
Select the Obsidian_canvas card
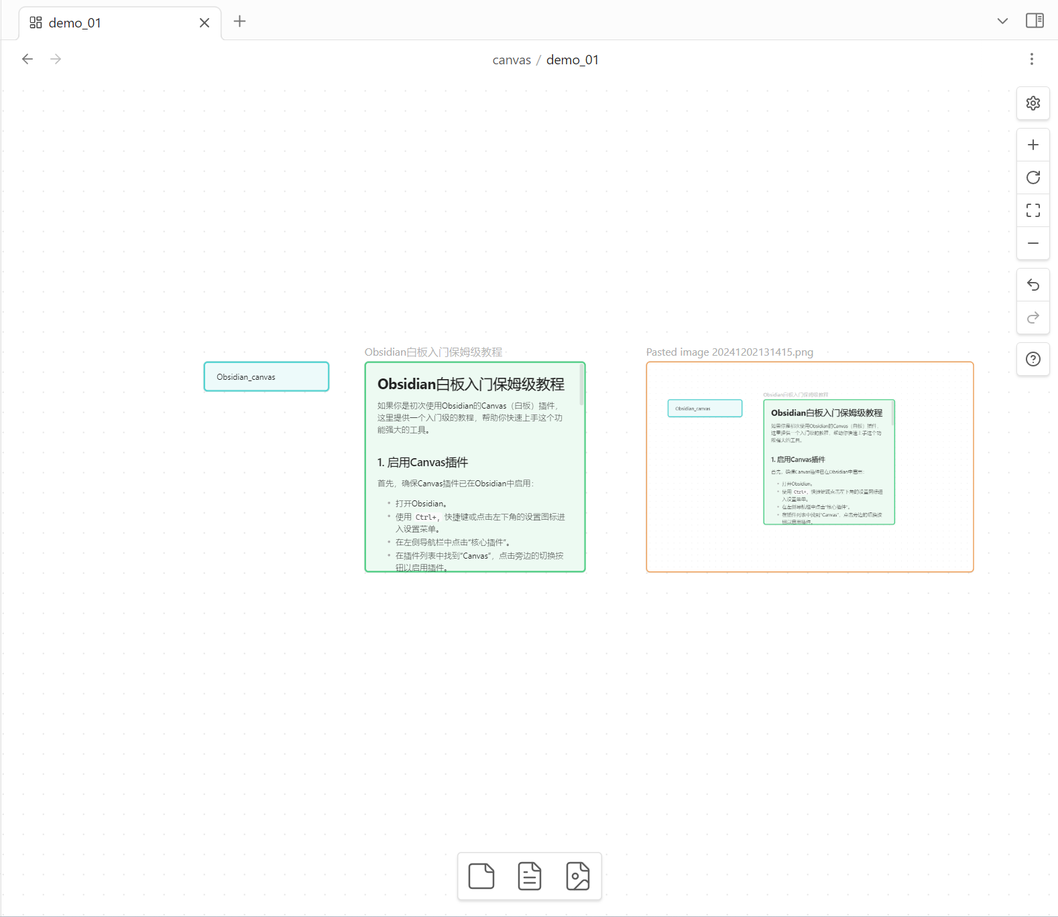pyautogui.click(x=266, y=376)
